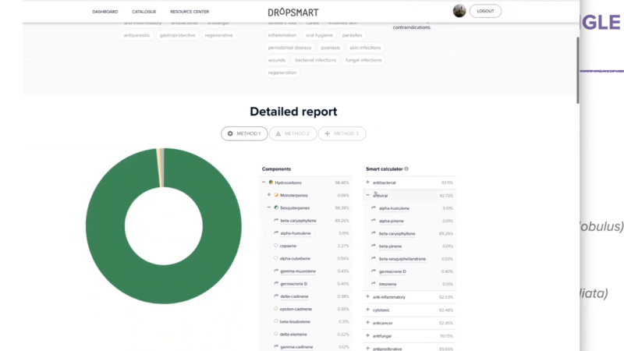Click the Smart calculator info icon

(406, 168)
